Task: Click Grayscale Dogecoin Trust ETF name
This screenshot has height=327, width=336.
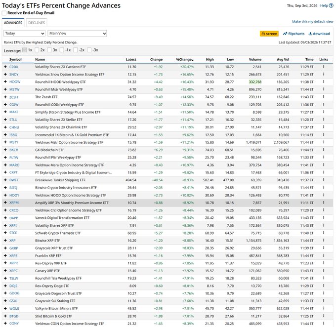Action: (x=58, y=293)
